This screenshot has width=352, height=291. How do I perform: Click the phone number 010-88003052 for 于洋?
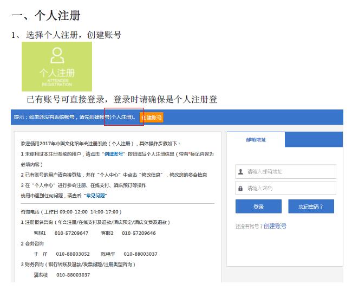tap(72, 254)
